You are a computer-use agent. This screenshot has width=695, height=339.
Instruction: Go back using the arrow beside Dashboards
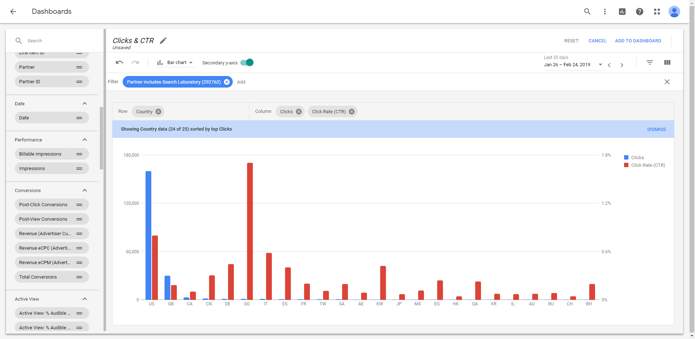click(x=13, y=12)
